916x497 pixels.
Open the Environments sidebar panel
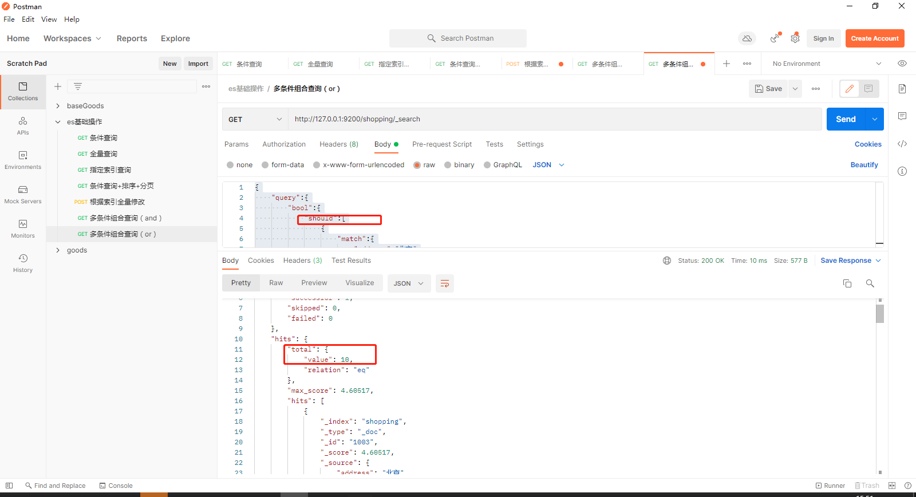pos(23,160)
